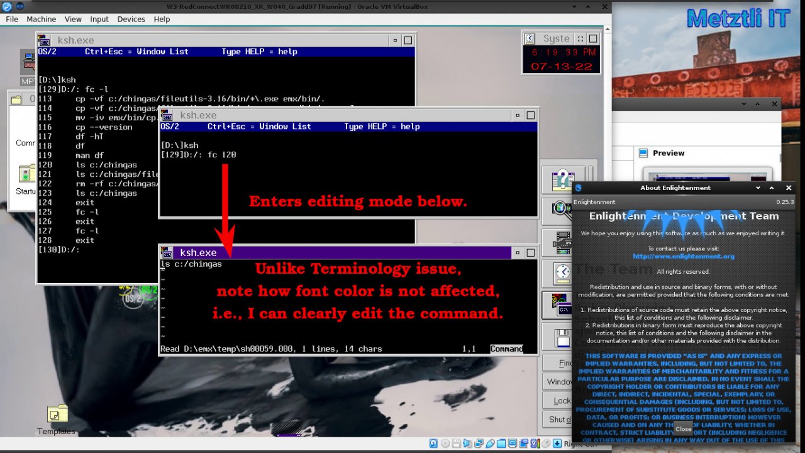
Task: Open the LaunchPad floppy drive icon
Action: point(562,338)
